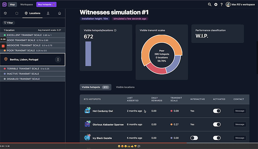React with the surprised face emoji
The height and width of the screenshot is (149, 258).
click(x=125, y=146)
